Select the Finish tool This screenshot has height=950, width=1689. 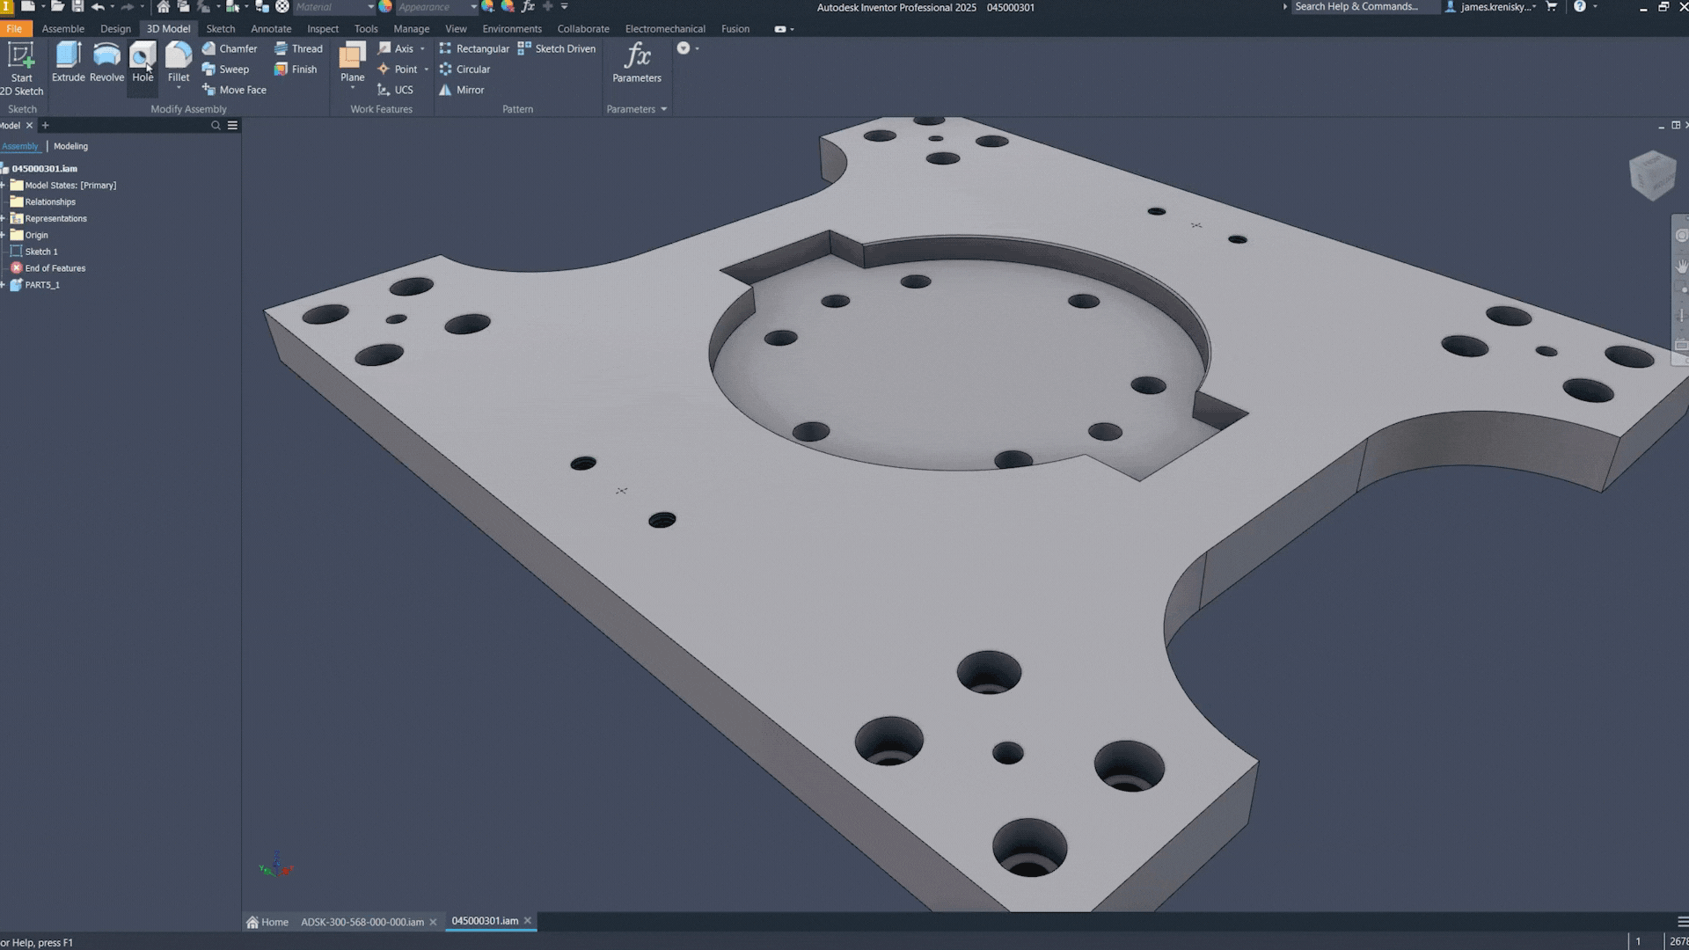[296, 69]
